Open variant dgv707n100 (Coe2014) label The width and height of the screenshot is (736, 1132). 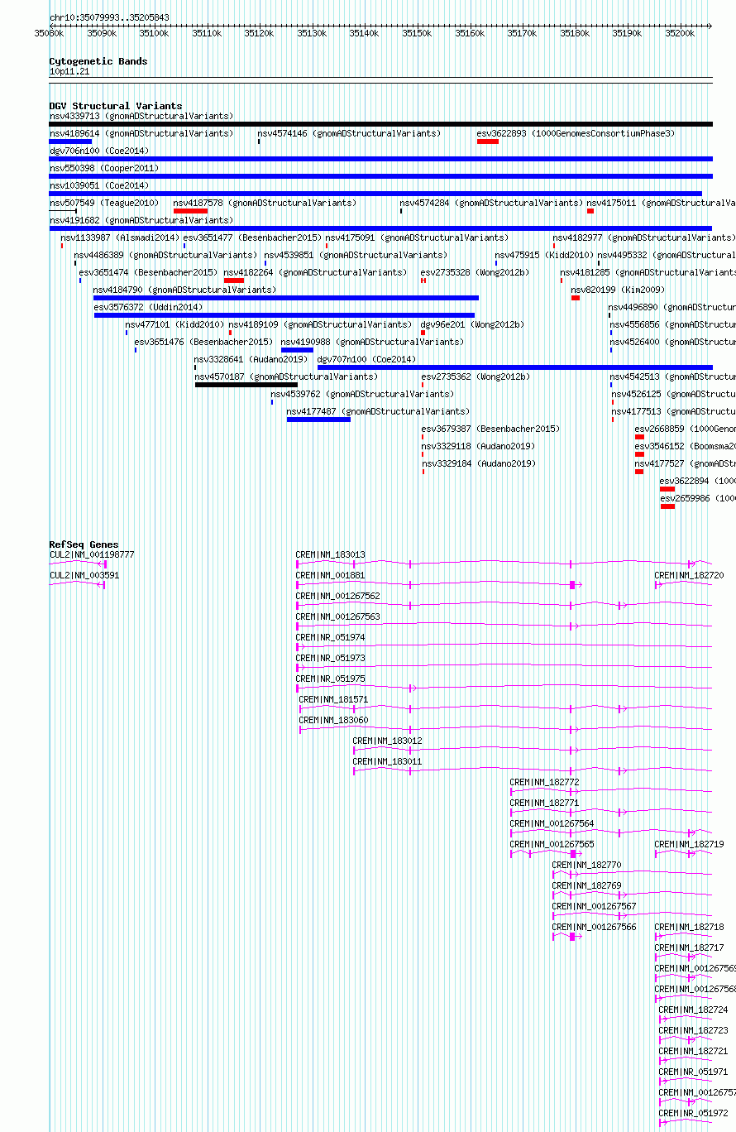[367, 359]
